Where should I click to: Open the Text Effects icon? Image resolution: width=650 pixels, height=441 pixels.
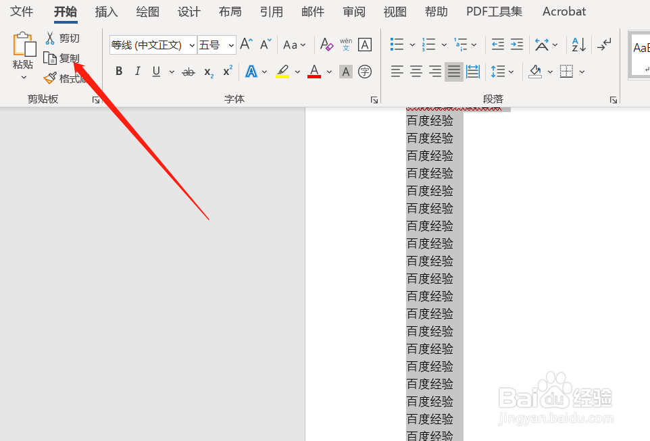point(251,72)
